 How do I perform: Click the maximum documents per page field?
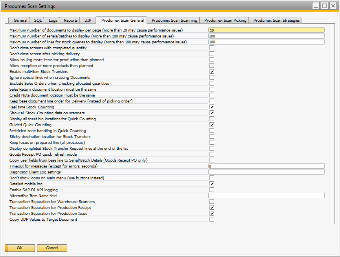click(266, 30)
